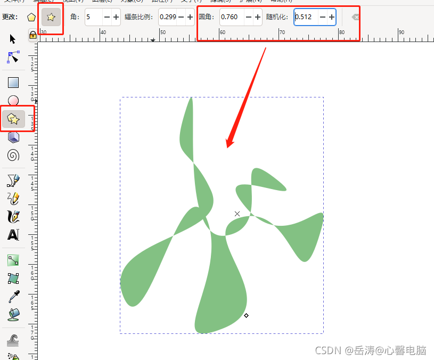Decrease the number of corners
This screenshot has height=360, width=434.
pos(107,17)
